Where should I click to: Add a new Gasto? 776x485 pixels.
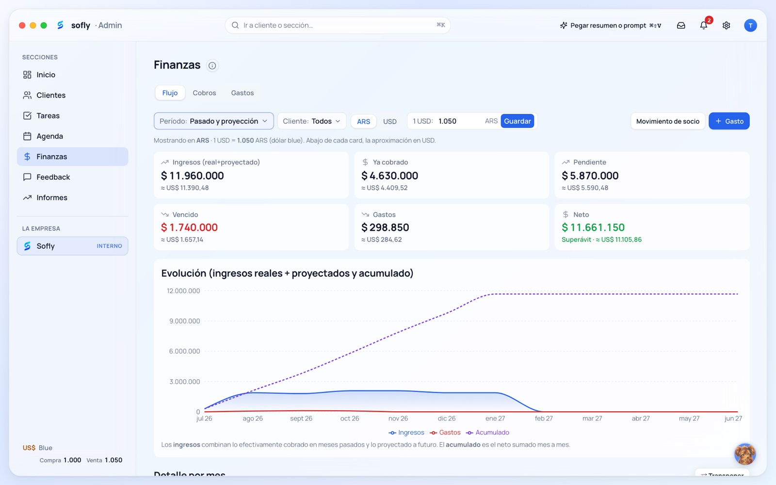pos(729,121)
